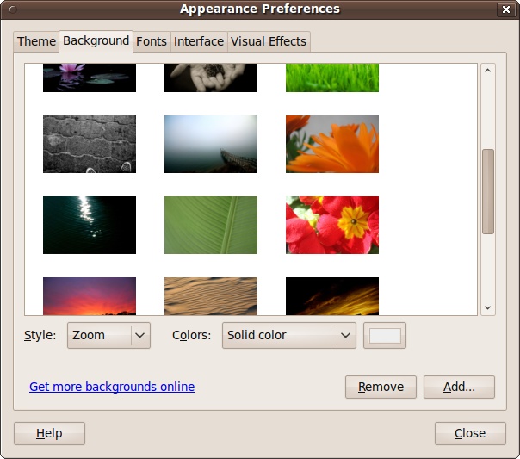
Task: Select the misty pier wallpaper
Action: click(x=211, y=144)
